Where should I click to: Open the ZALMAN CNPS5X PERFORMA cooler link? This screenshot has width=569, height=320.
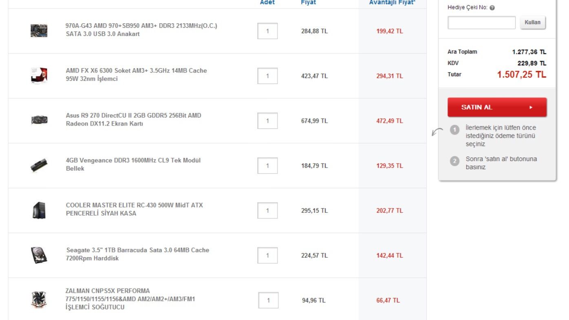pos(130,299)
